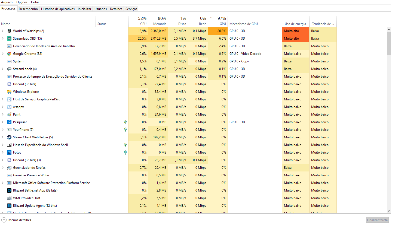Switch to the Detalhes tab
This screenshot has height=226, width=398.
tap(116, 9)
